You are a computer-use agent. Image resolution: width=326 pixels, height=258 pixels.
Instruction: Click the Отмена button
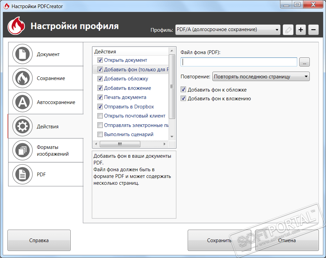[287, 240]
